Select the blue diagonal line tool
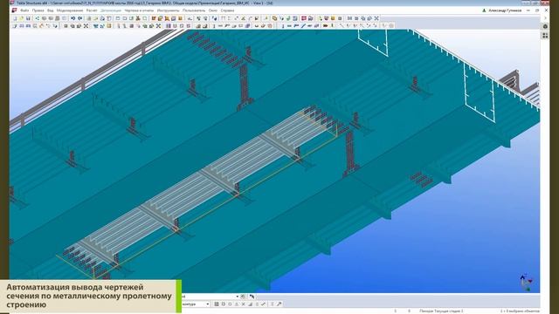The image size is (559, 314). [x=303, y=25]
